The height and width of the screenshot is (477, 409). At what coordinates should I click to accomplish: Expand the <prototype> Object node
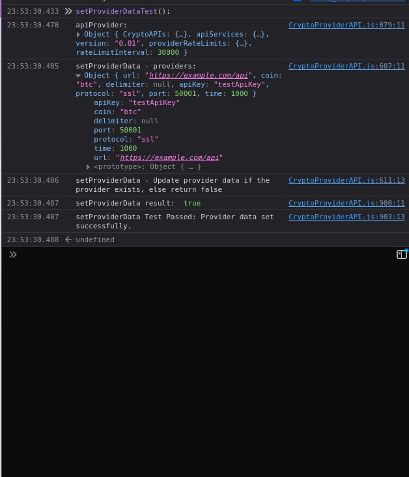[x=88, y=166]
